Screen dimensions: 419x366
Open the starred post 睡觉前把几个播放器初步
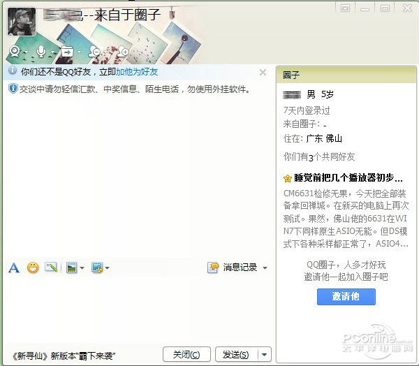click(x=348, y=178)
